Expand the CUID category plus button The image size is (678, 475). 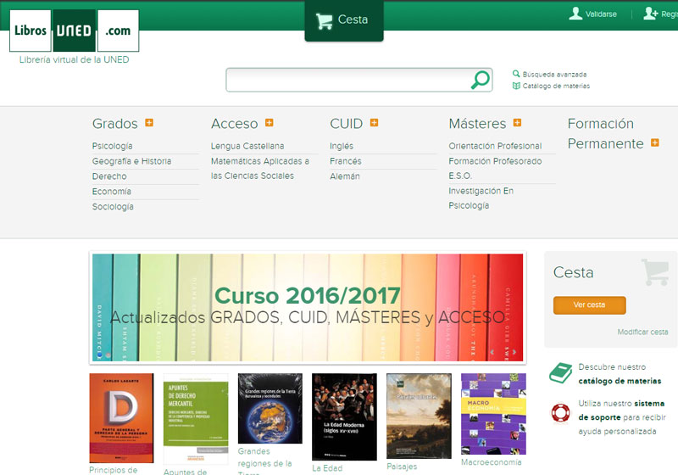(x=374, y=123)
